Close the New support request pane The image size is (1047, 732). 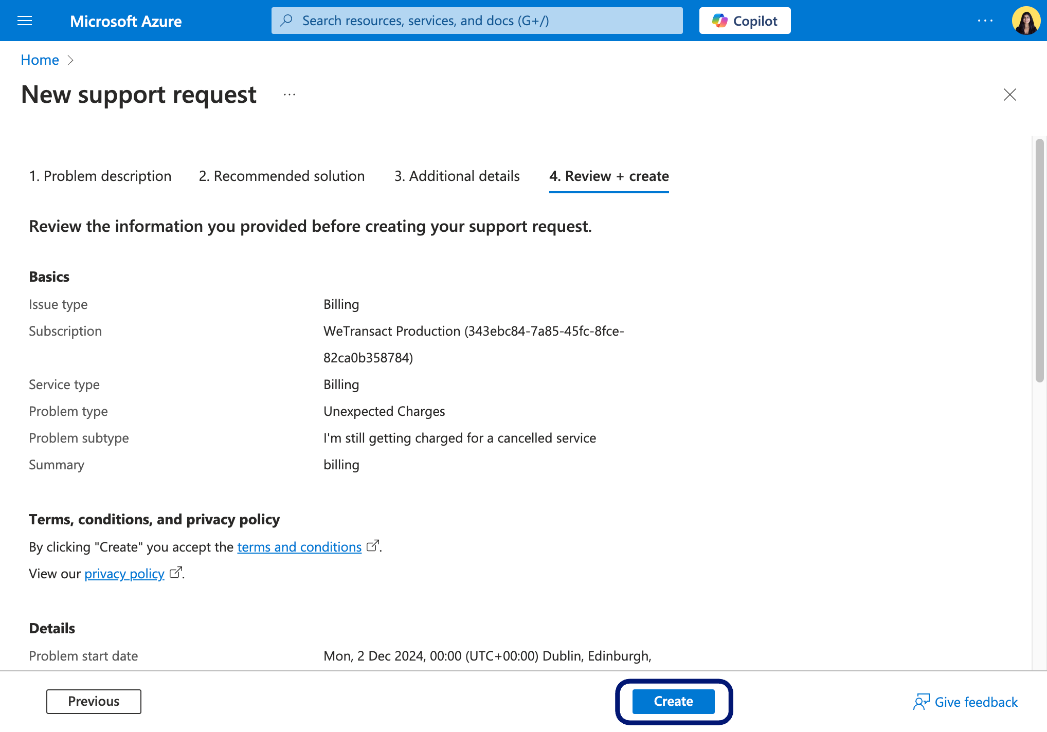(x=1010, y=95)
